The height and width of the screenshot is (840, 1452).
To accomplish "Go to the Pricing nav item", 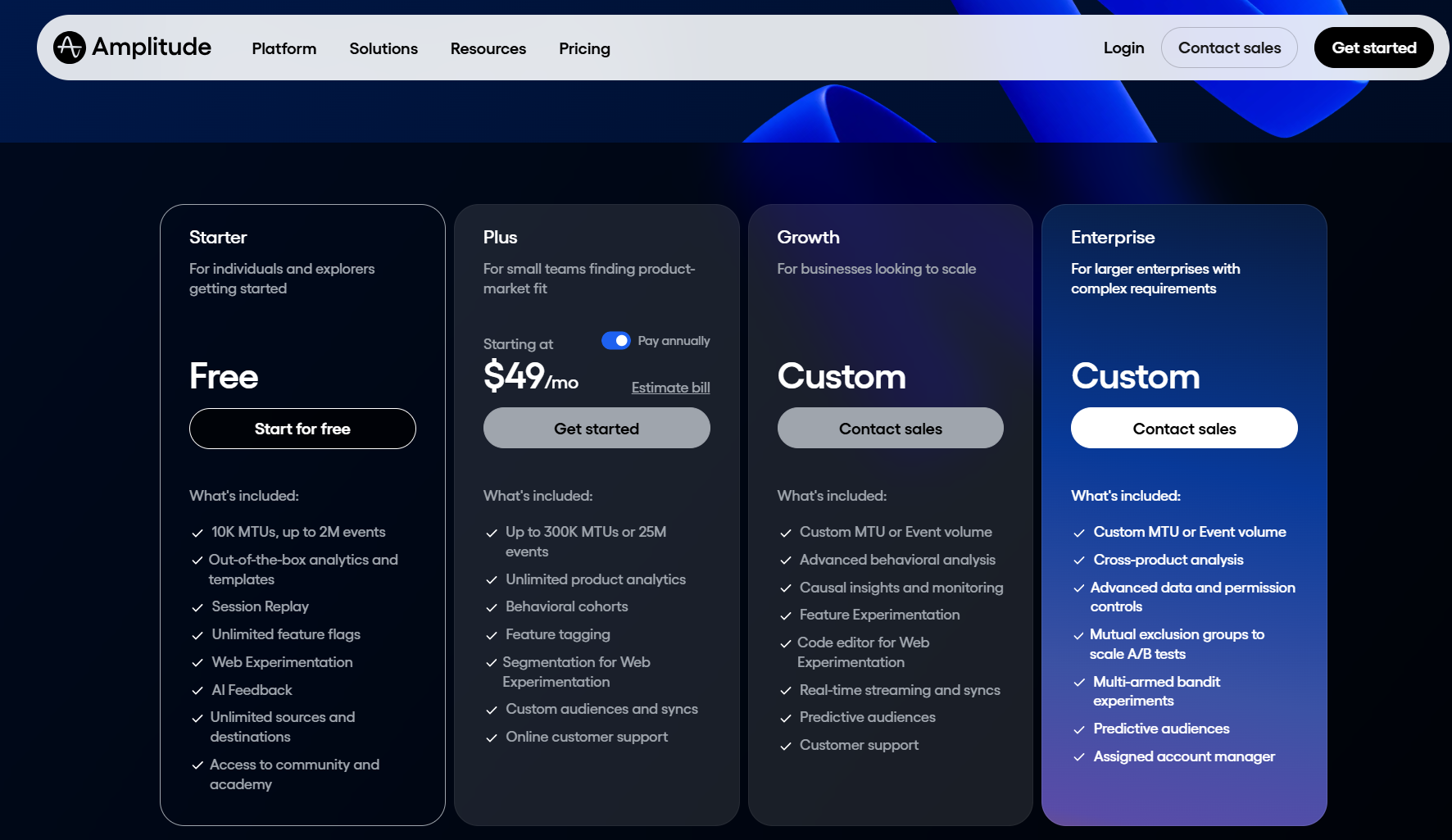I will pos(584,48).
